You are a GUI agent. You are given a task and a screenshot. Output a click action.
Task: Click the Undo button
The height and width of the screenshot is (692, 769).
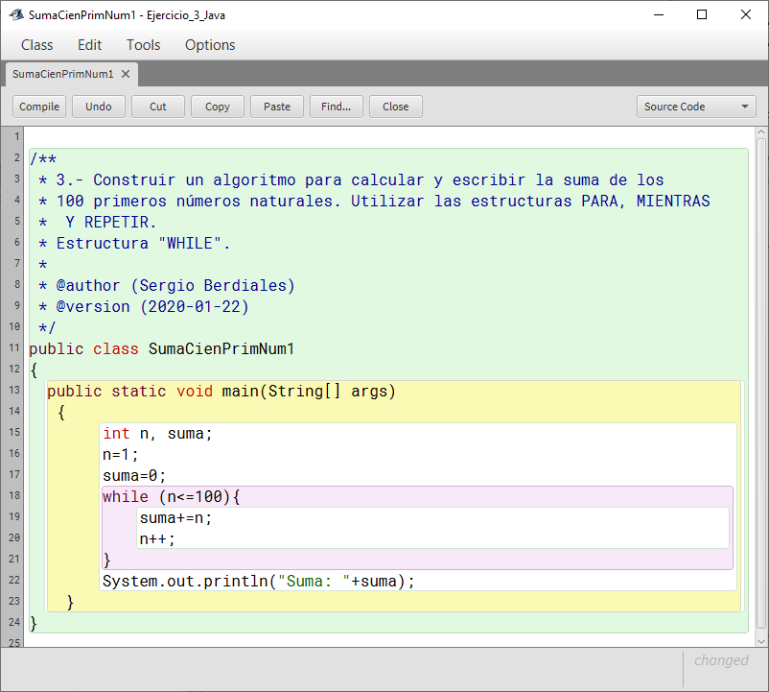point(99,107)
